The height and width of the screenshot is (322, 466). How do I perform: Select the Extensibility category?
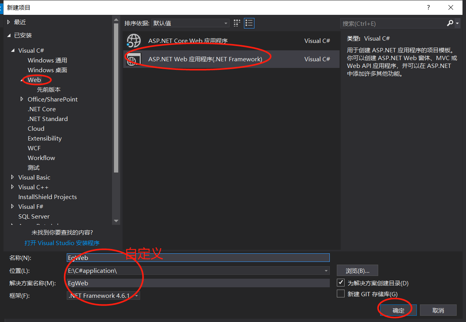pos(44,139)
